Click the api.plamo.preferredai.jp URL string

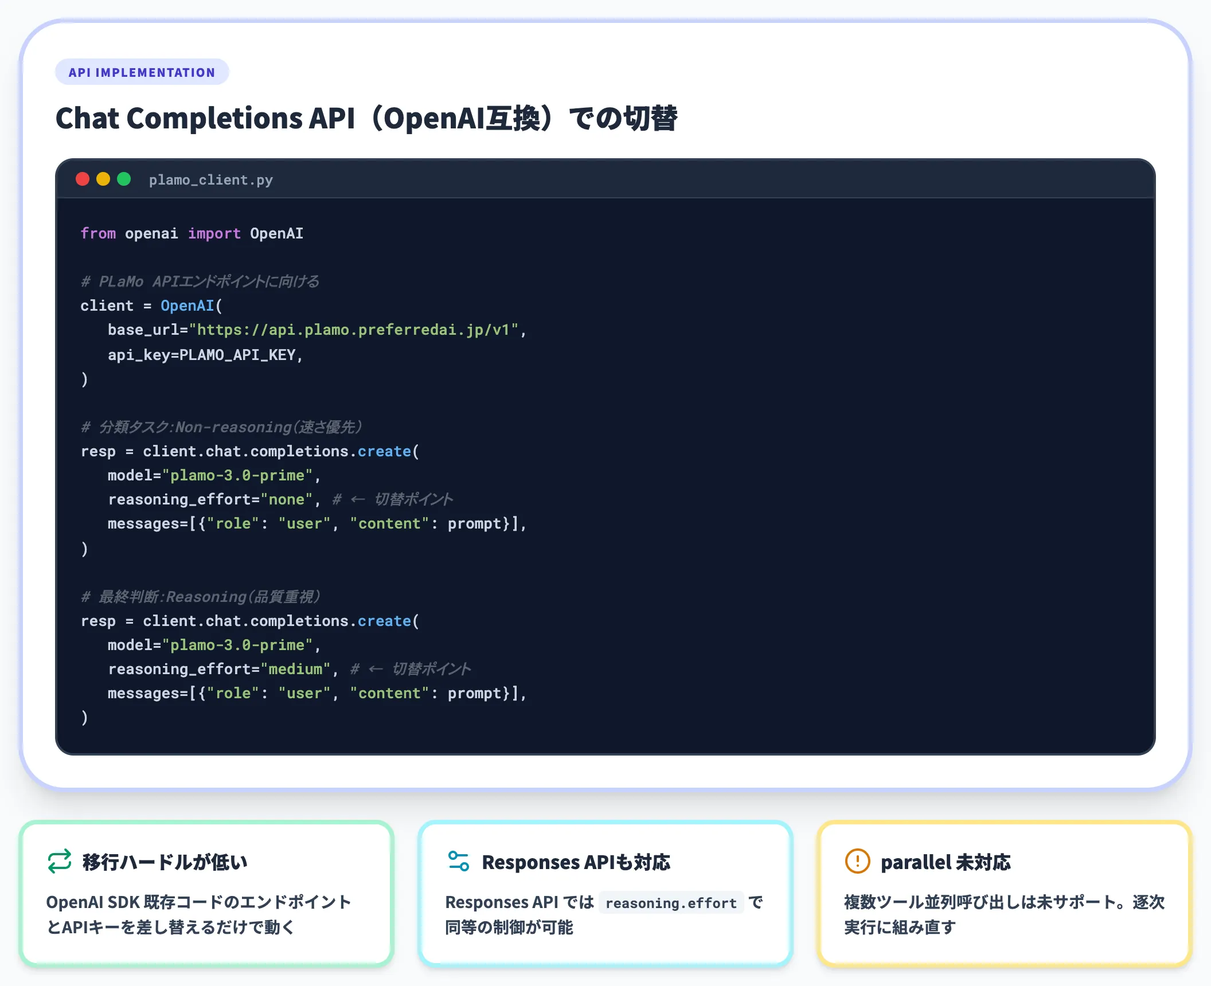[x=354, y=330]
